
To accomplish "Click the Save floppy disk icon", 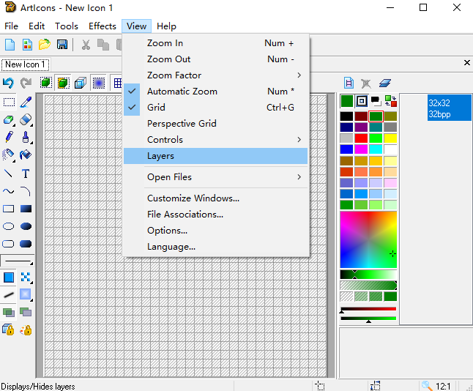I will pos(62,45).
